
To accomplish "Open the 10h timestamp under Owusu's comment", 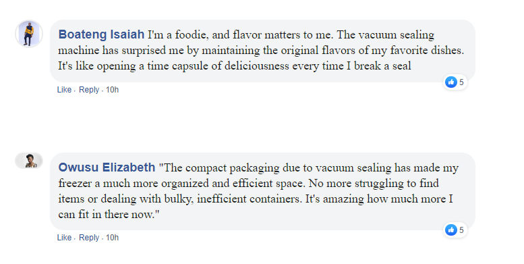I will (112, 238).
